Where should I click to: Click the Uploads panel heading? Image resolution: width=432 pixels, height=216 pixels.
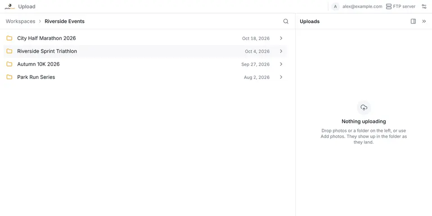coord(310,21)
